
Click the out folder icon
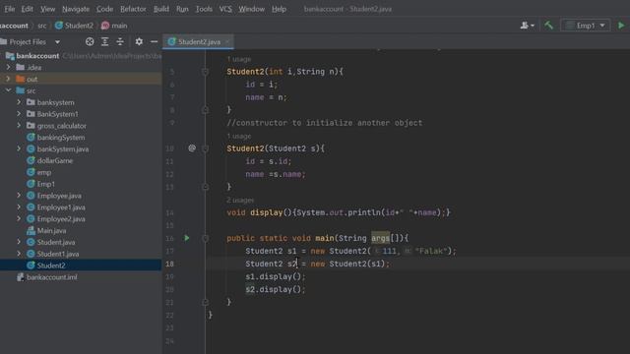tap(21, 79)
